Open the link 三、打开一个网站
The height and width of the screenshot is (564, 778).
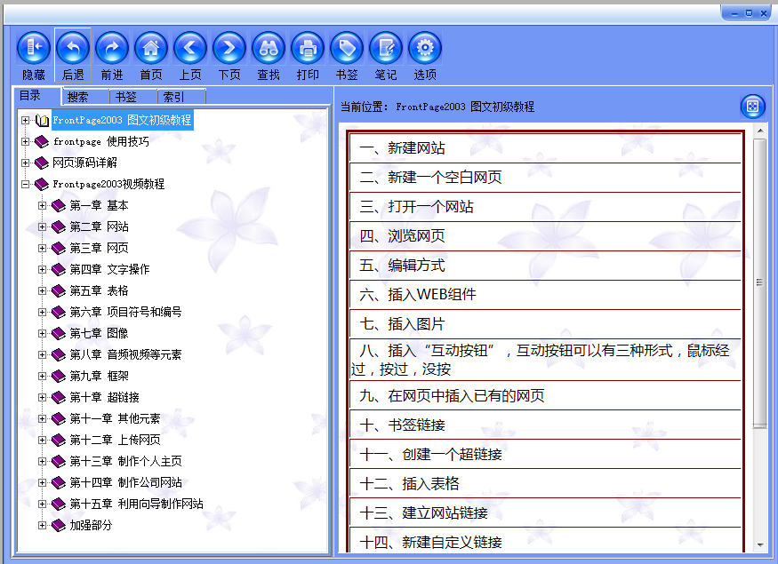416,207
